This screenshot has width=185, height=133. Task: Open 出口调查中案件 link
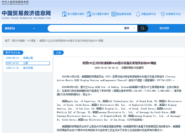[100, 14]
